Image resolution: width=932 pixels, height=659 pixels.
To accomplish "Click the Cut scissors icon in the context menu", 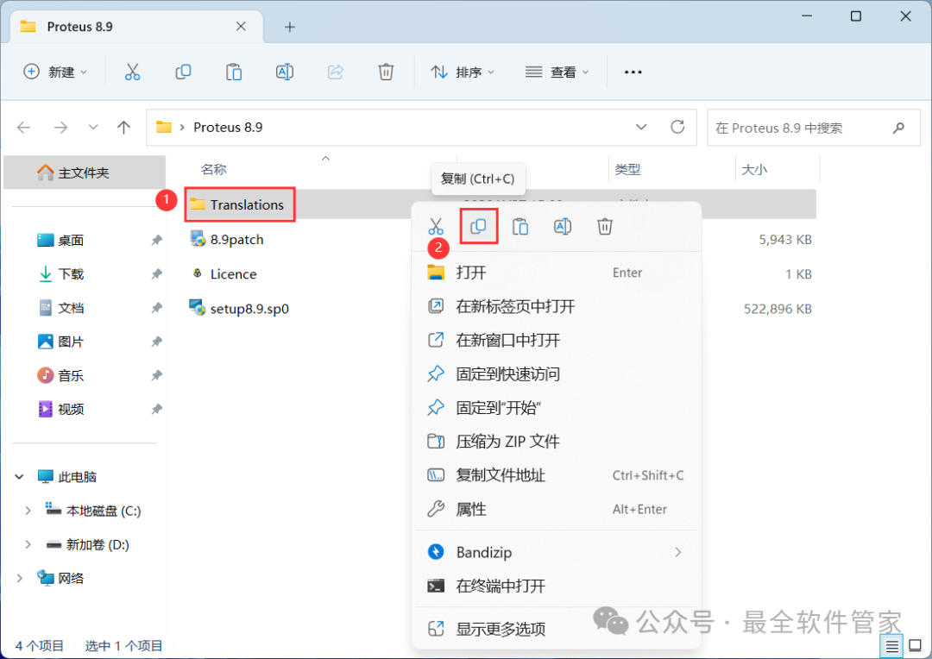I will (x=436, y=226).
